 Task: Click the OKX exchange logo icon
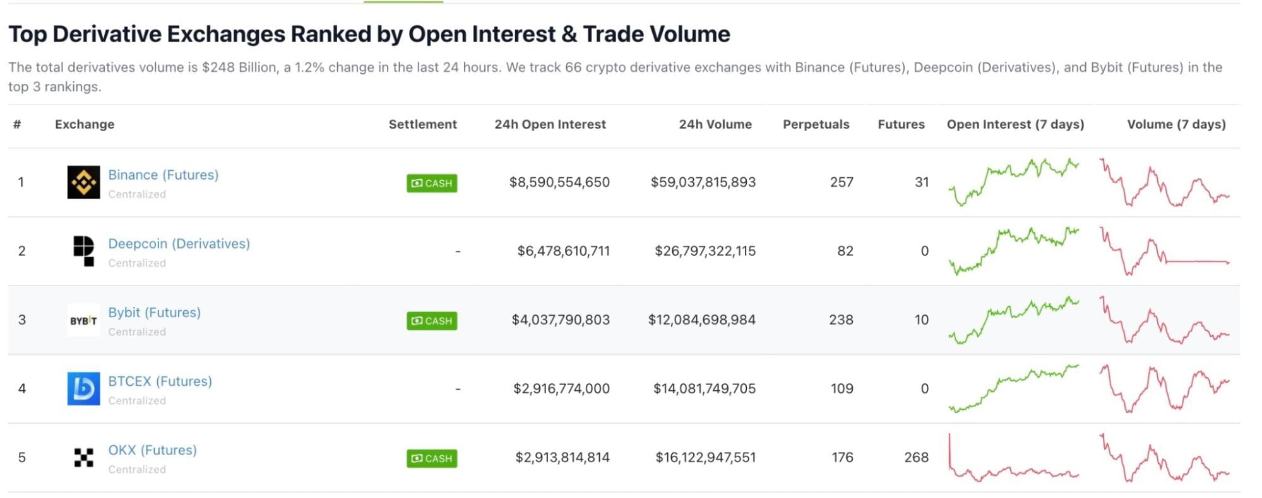tap(83, 457)
